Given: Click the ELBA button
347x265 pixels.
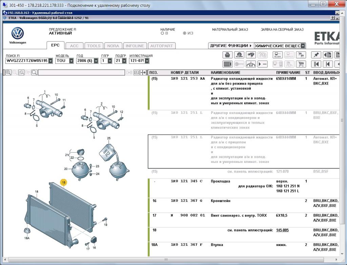Looking at the screenshot, I should tap(278, 55).
